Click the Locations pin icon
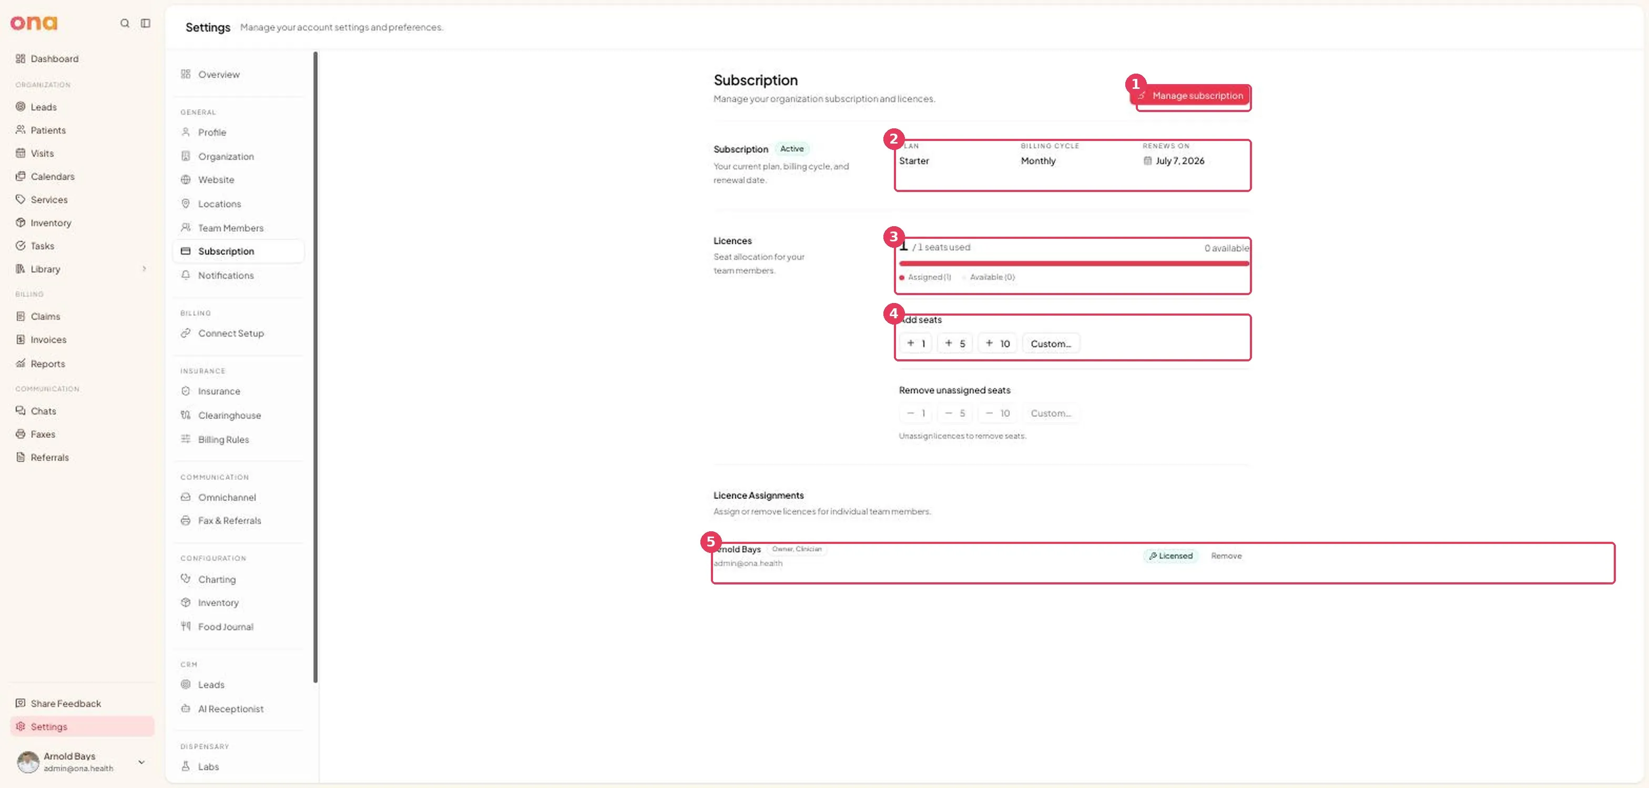 click(x=186, y=204)
